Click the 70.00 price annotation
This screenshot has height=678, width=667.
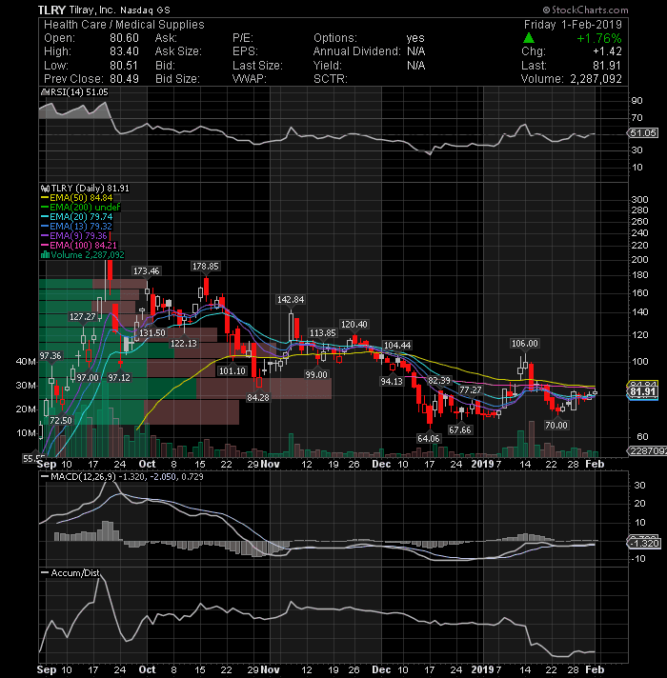[x=556, y=425]
